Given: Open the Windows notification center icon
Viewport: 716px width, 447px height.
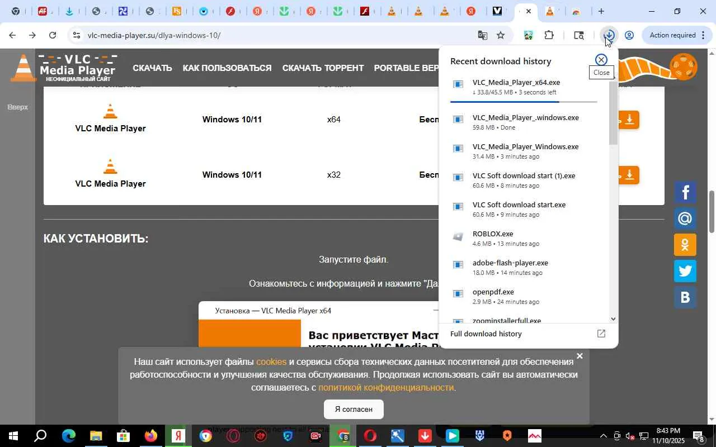Looking at the screenshot, I should click(x=699, y=436).
